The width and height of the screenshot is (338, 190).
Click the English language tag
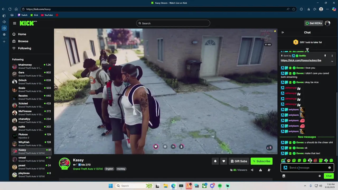pos(109,169)
